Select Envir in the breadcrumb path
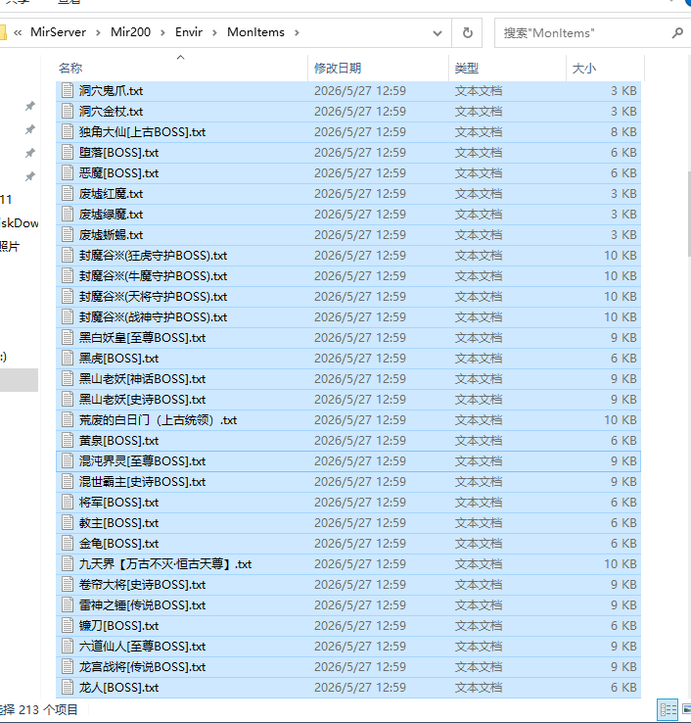Screen dimensions: 691x723 pyautogui.click(x=189, y=32)
